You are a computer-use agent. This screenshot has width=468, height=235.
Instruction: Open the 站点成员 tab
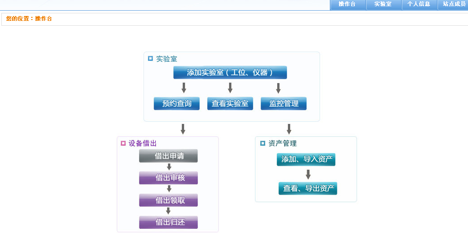pos(454,4)
